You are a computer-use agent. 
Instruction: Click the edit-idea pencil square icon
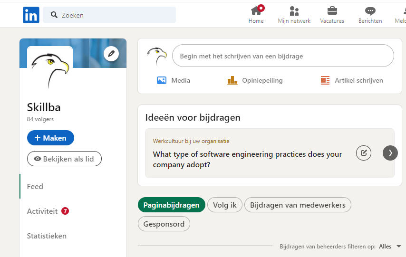tap(364, 153)
